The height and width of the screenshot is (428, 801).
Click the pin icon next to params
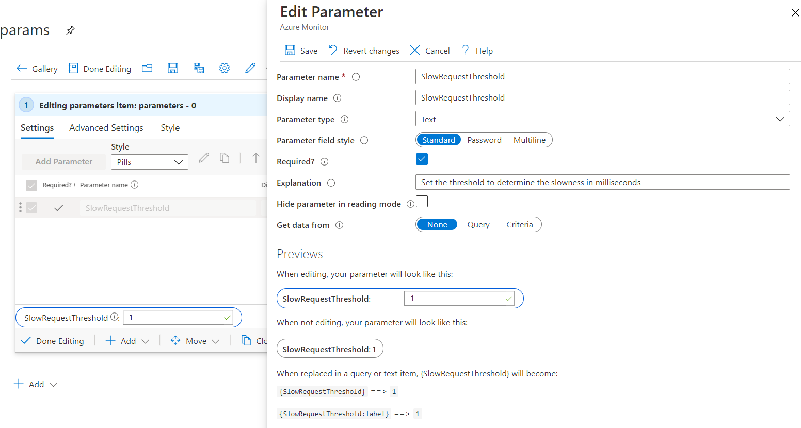tap(71, 30)
